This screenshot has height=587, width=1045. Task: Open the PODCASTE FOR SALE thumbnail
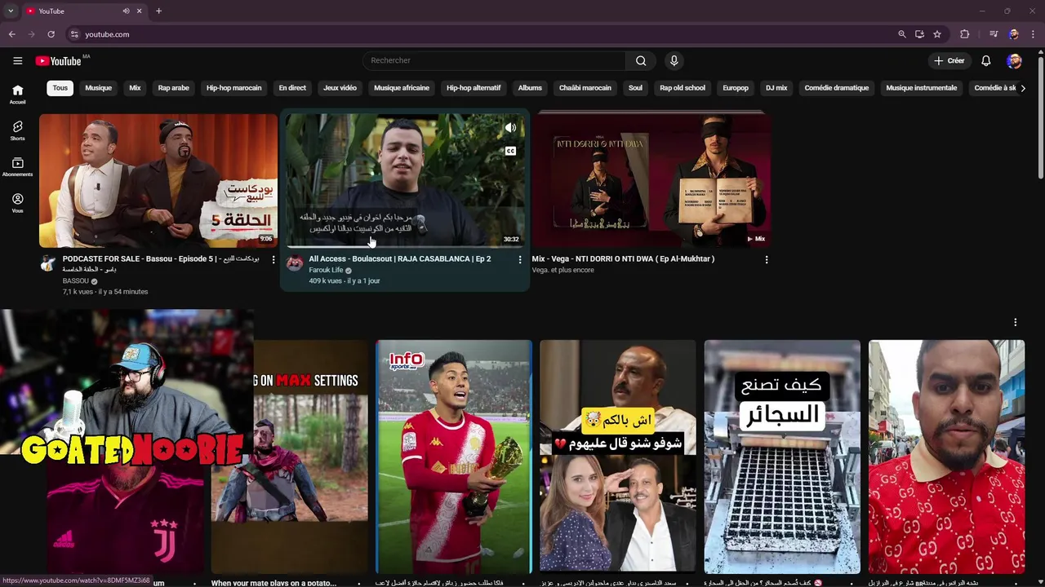(158, 180)
